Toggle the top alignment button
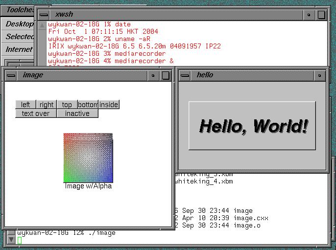Viewport: 336px width, 250px height. click(67, 105)
